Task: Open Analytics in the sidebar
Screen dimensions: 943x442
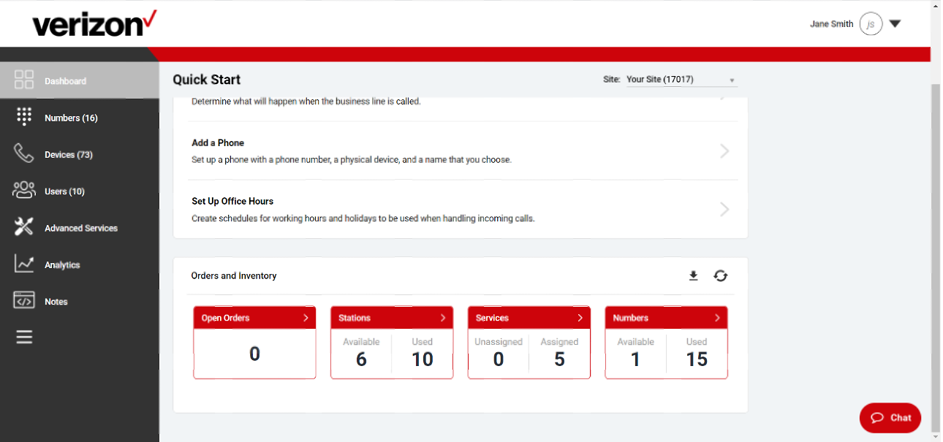Action: coord(80,264)
